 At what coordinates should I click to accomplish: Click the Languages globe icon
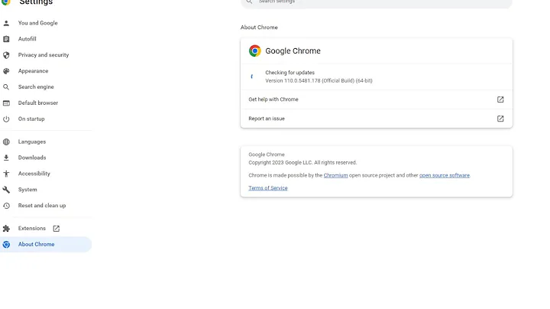tap(6, 141)
